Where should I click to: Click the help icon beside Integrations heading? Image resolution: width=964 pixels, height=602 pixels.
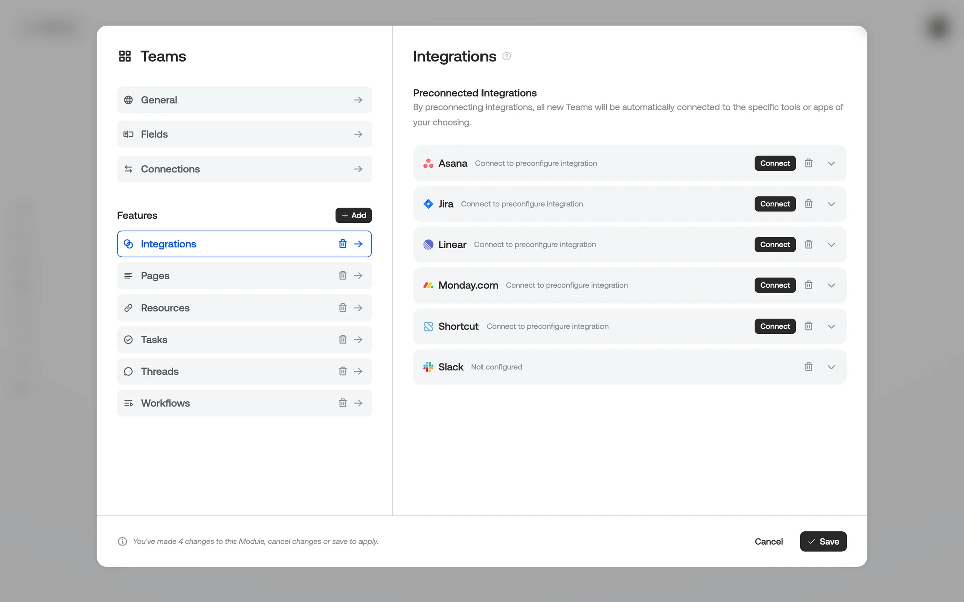tap(507, 56)
